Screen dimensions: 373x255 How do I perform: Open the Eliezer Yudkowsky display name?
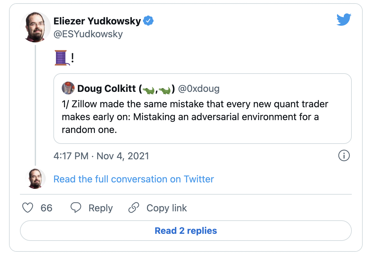point(97,21)
